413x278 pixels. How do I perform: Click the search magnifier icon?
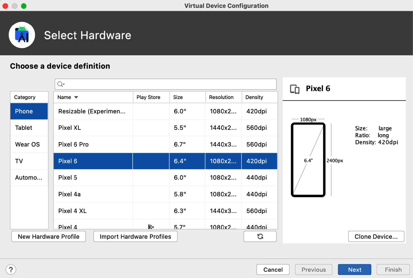[61, 84]
